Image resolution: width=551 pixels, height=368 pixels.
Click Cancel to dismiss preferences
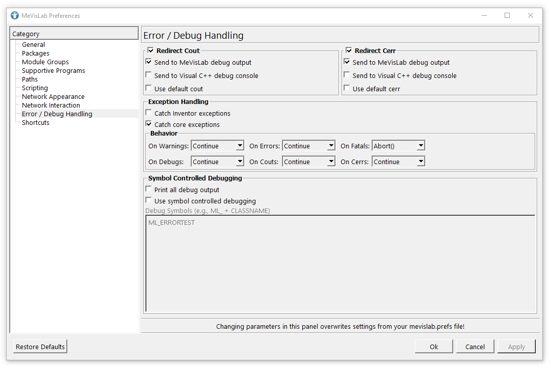pos(475,347)
